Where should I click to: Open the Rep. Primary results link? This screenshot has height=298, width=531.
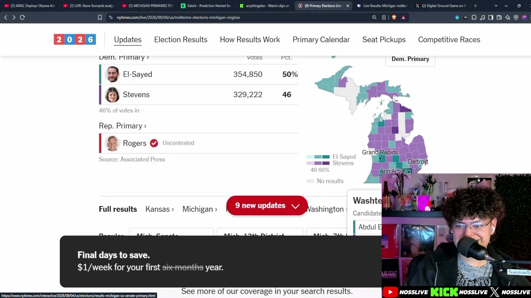(122, 126)
